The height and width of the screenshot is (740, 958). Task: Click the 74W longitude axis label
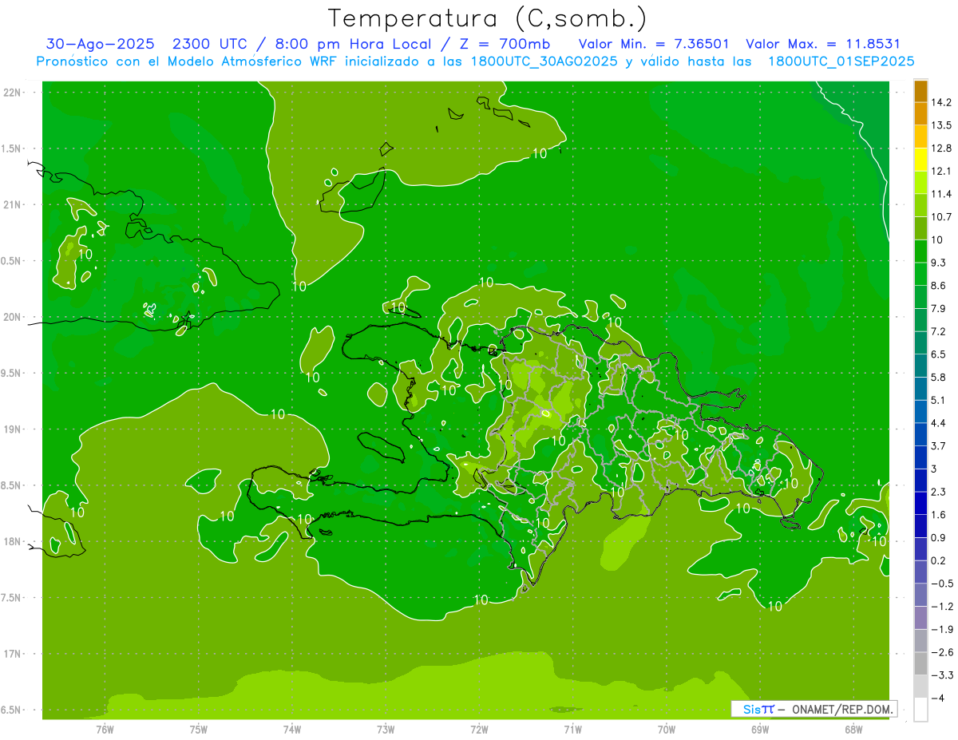coord(292,729)
